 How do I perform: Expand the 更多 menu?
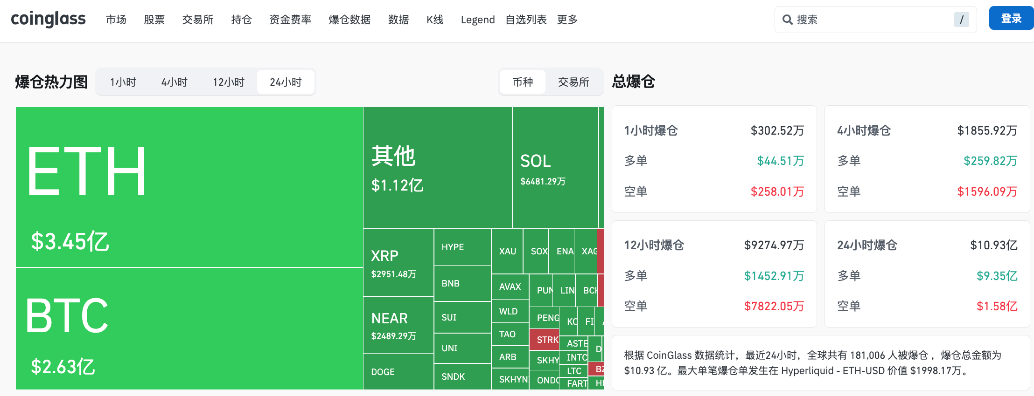(567, 20)
